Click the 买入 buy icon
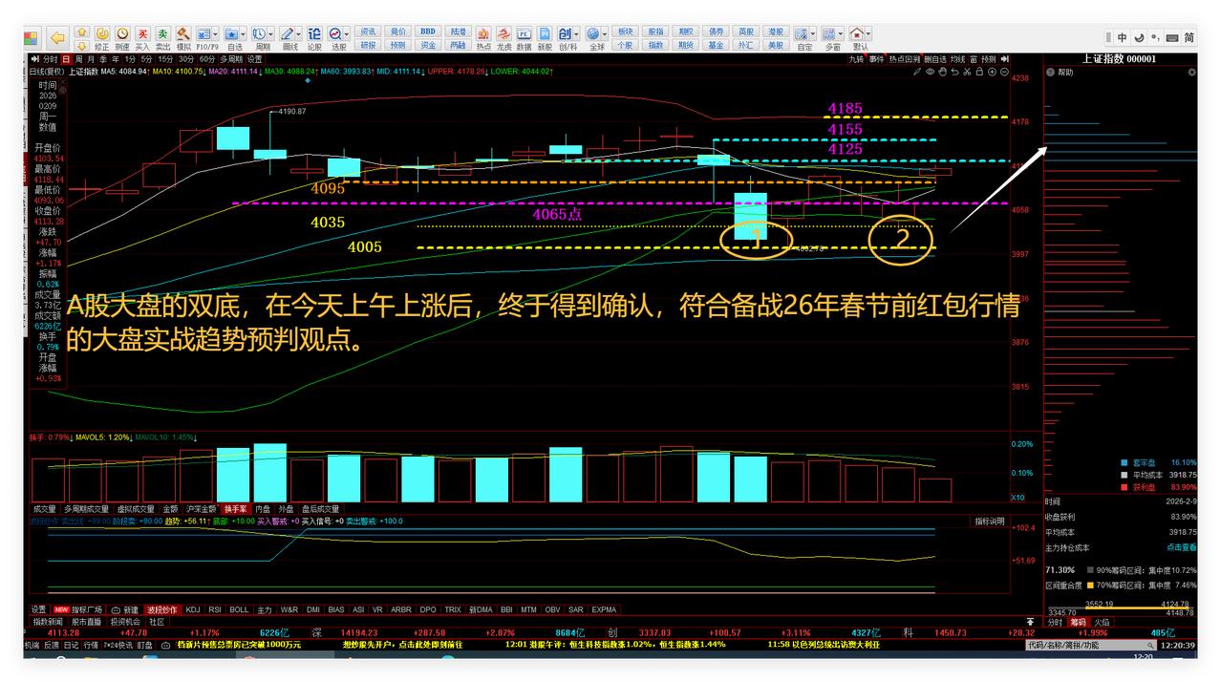This screenshot has height=682, width=1221. (142, 33)
